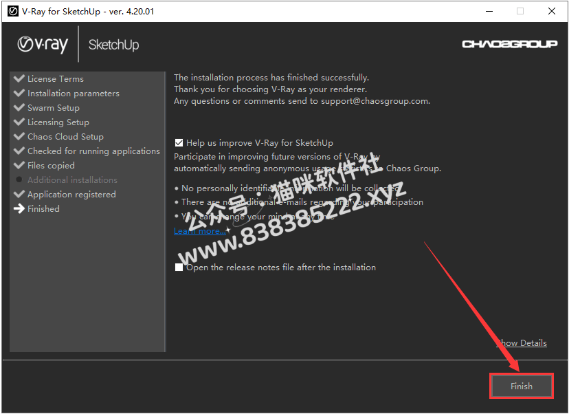Viewport: 569px width, 414px height.
Task: Select the Chaos Cloud Setup step
Action: tap(65, 137)
